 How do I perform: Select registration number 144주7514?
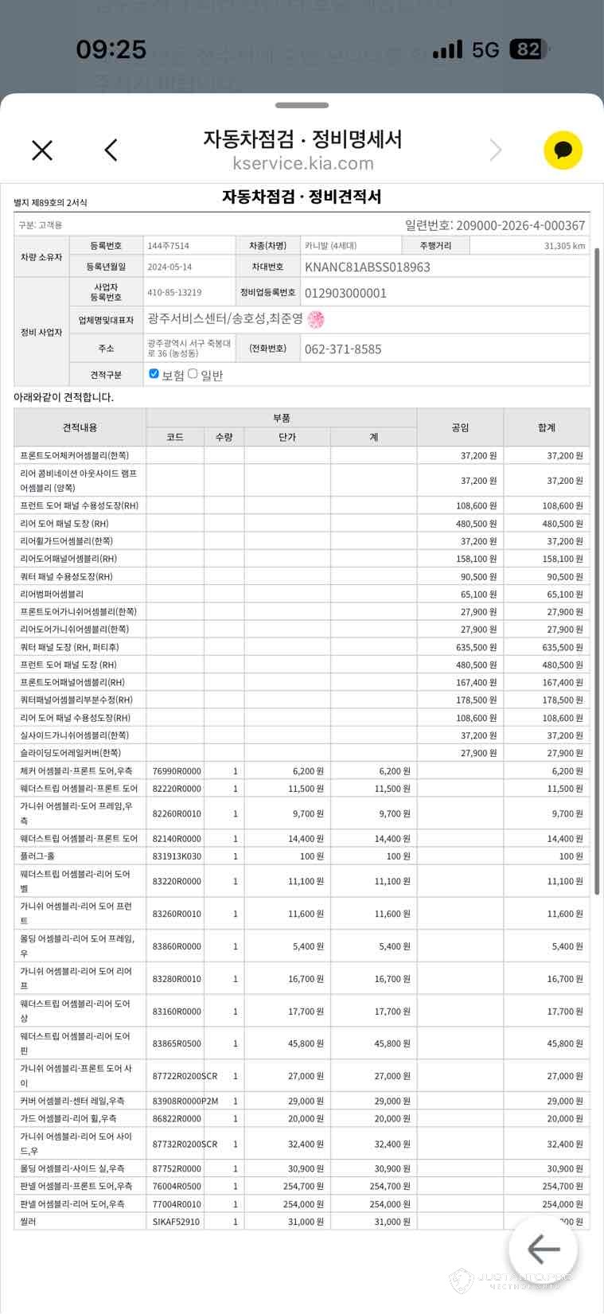point(168,246)
